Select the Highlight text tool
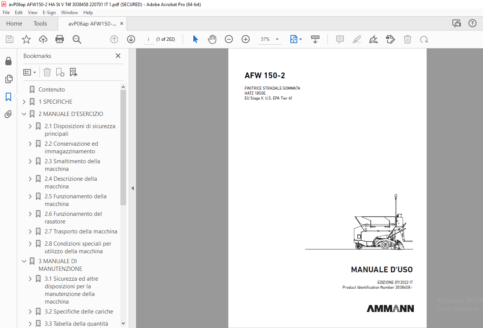 click(357, 39)
